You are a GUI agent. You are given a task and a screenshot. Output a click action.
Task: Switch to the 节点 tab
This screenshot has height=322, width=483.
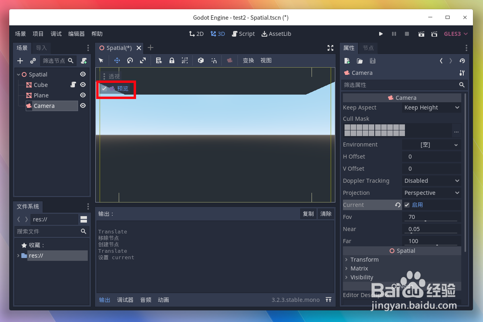(368, 48)
